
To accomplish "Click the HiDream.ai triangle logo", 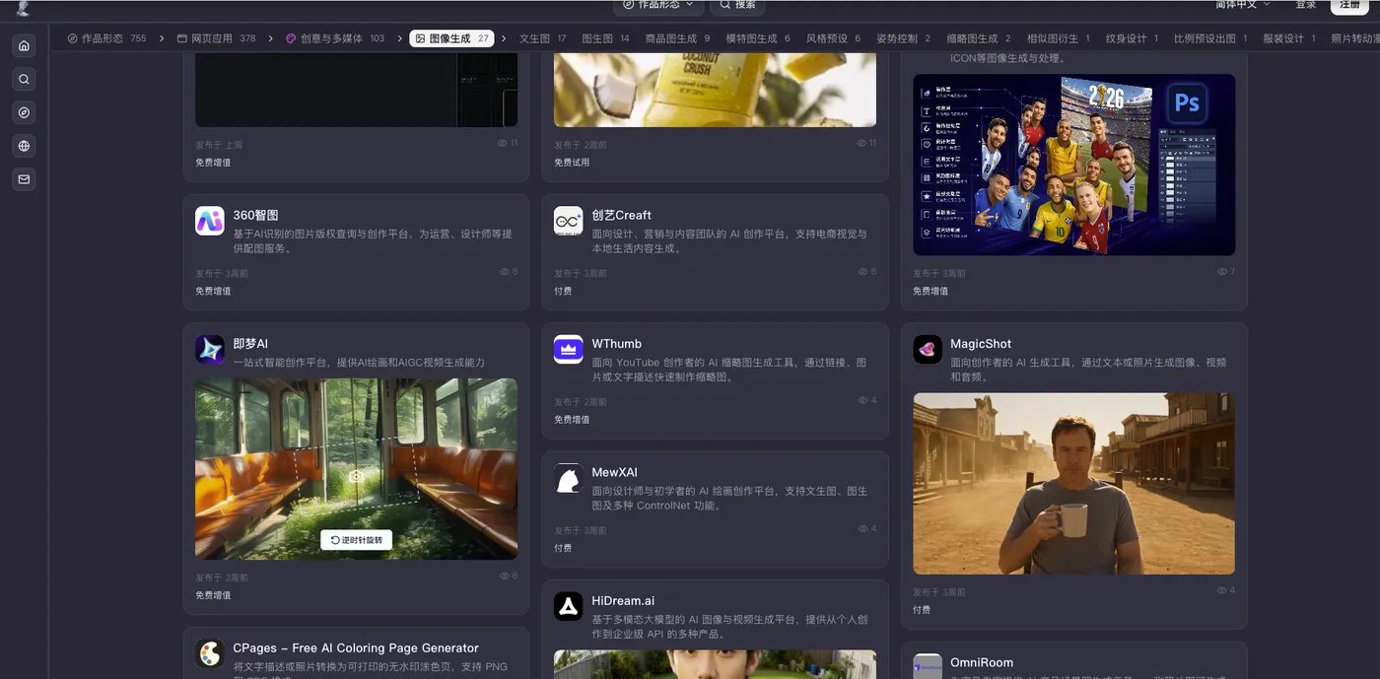I will [569, 607].
